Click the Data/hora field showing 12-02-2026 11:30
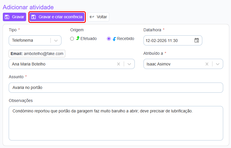Screen dimensions: 231x148 pos(168,41)
